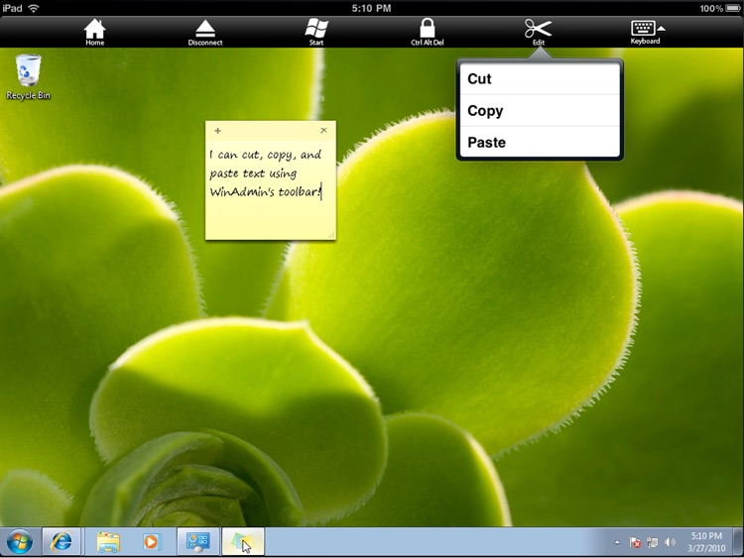Click the Show desktop strip
The height and width of the screenshot is (558, 744).
[738, 541]
